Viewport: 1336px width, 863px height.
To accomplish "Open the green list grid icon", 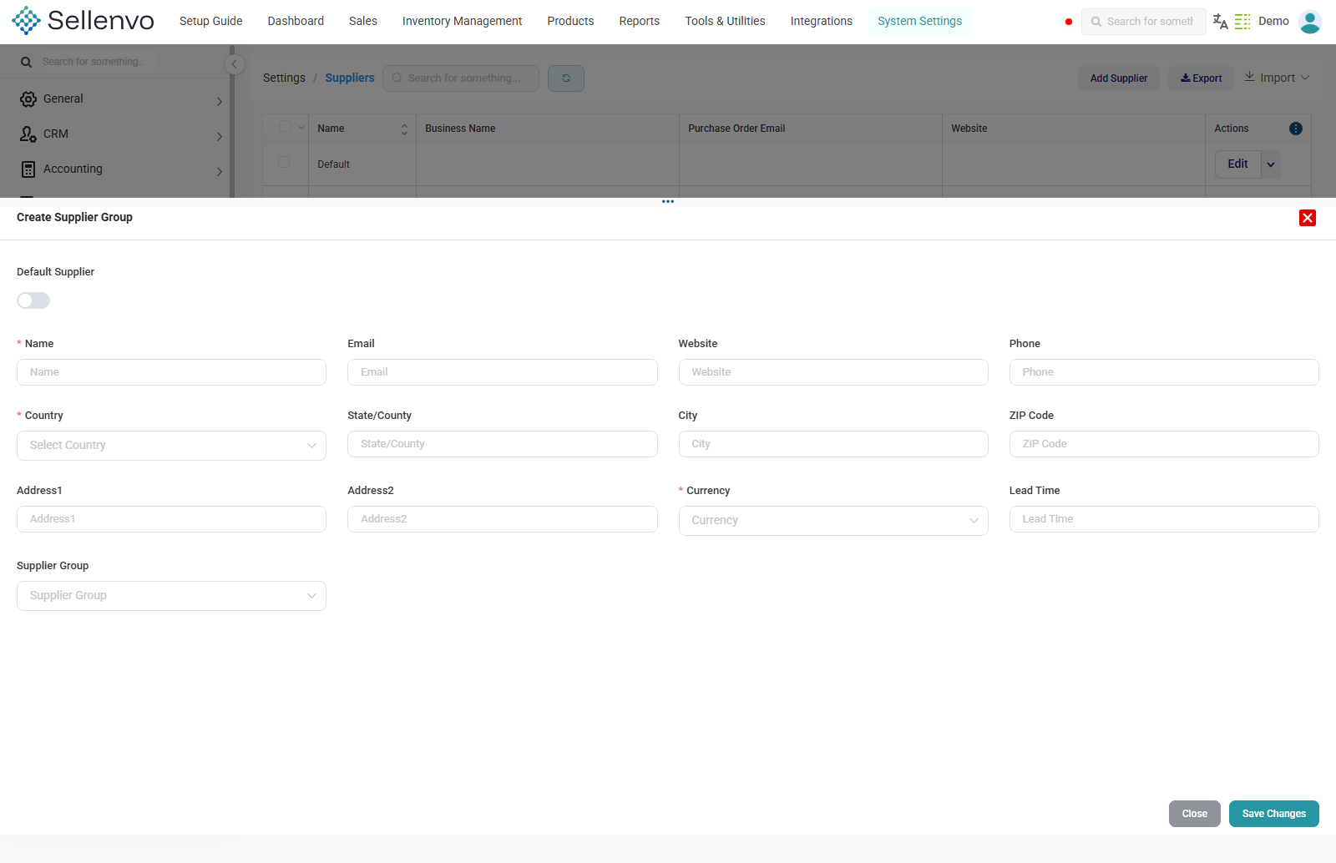I will point(1242,22).
